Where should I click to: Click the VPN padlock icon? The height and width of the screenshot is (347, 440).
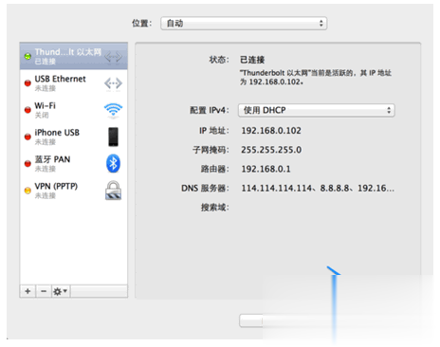[x=113, y=191]
